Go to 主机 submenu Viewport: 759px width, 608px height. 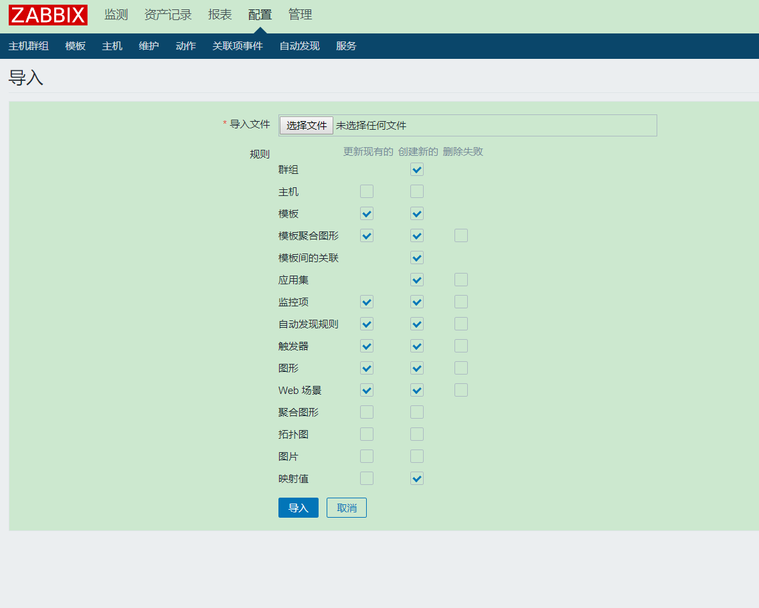(x=112, y=46)
